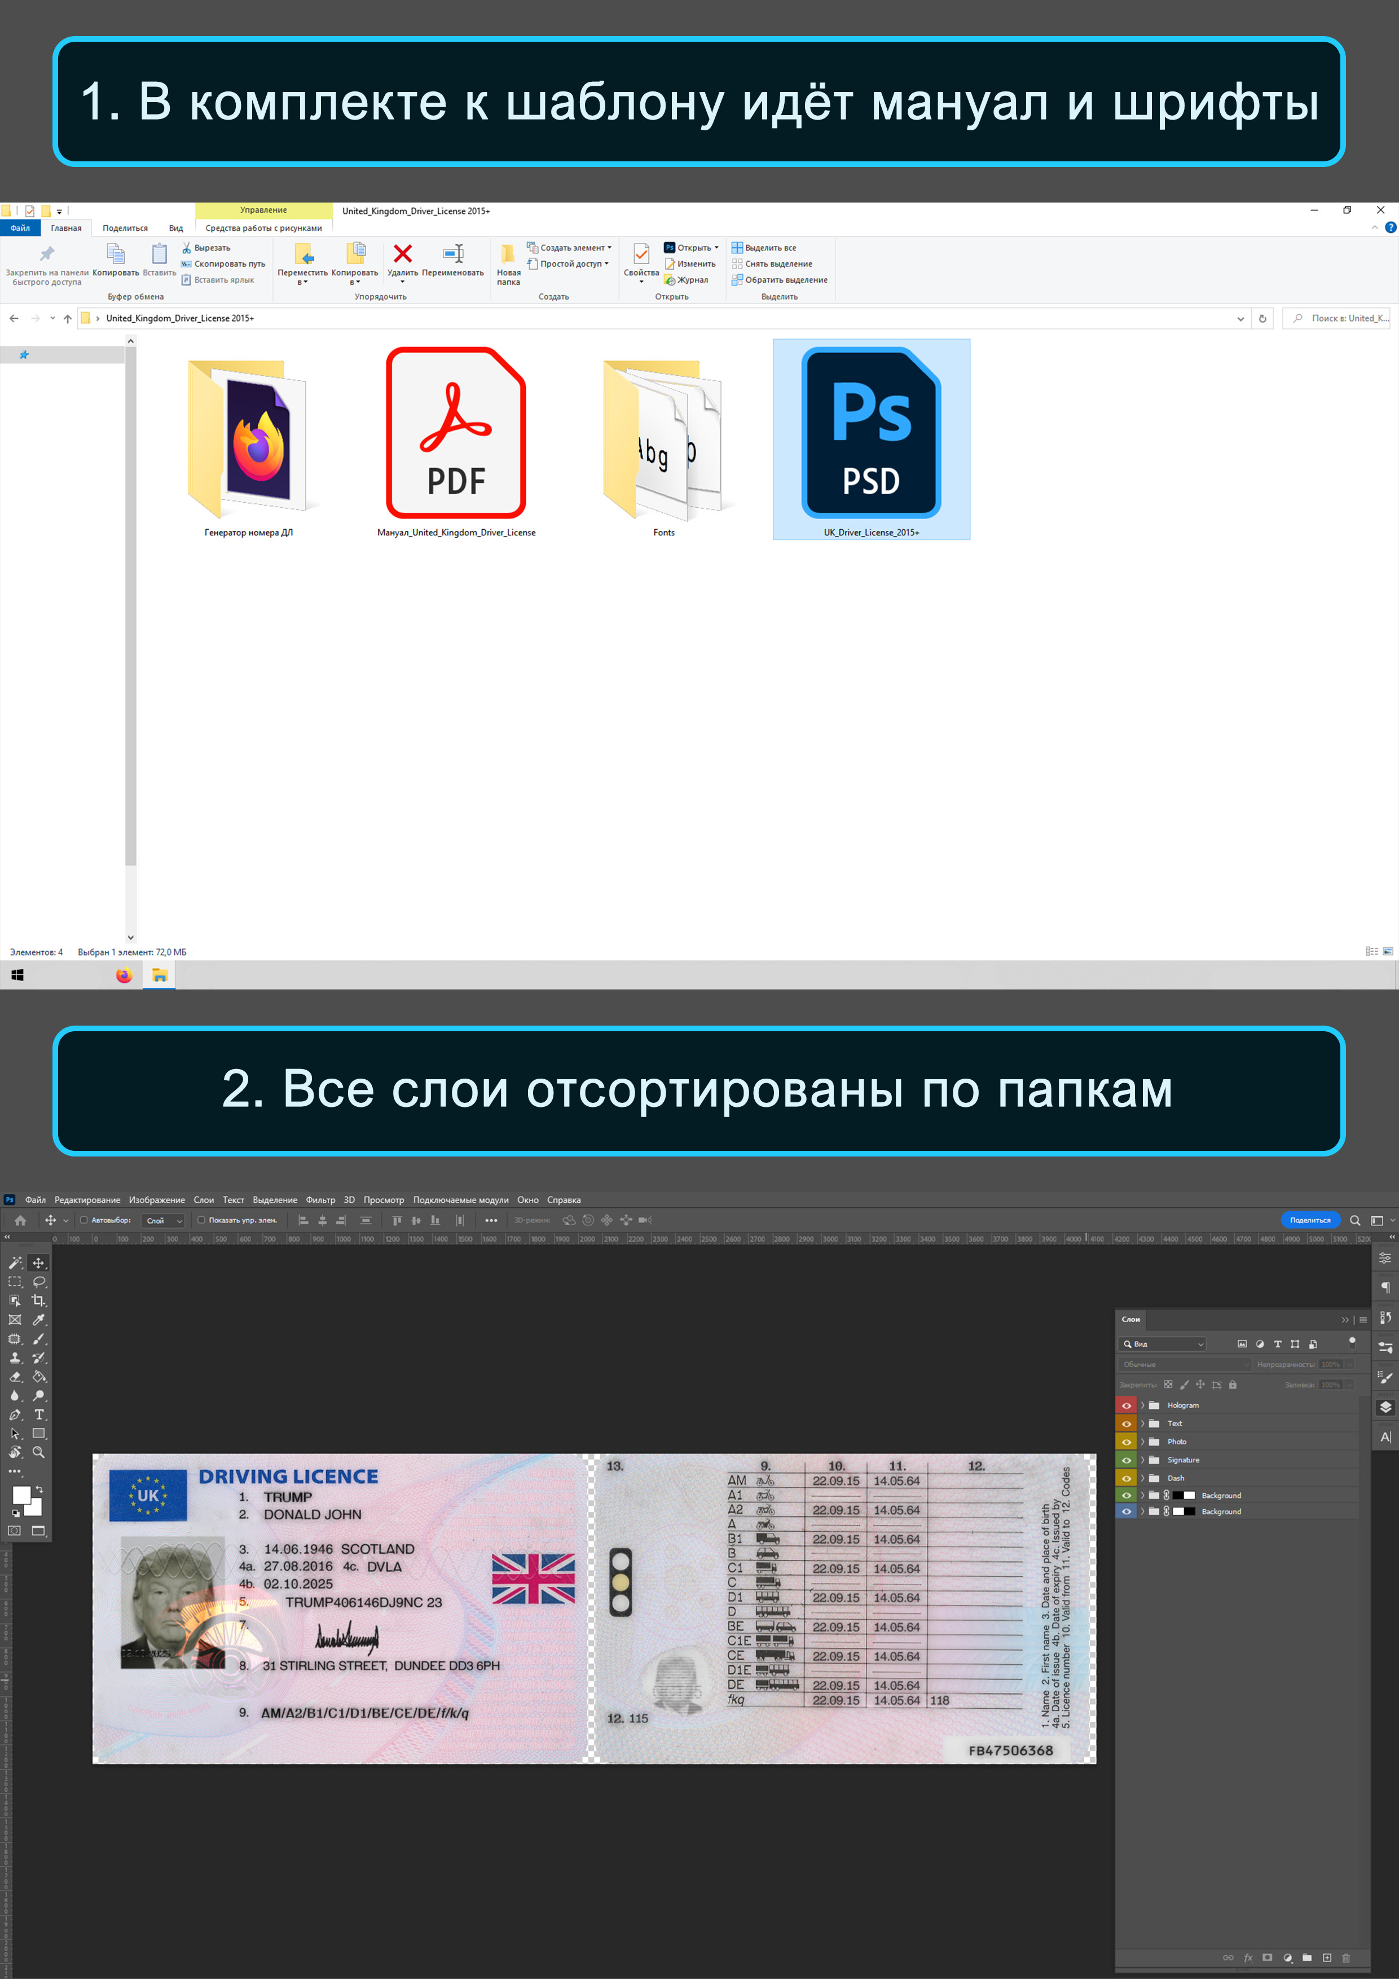Open the Фильтр menu
This screenshot has height=1979, width=1399.
(x=320, y=1200)
